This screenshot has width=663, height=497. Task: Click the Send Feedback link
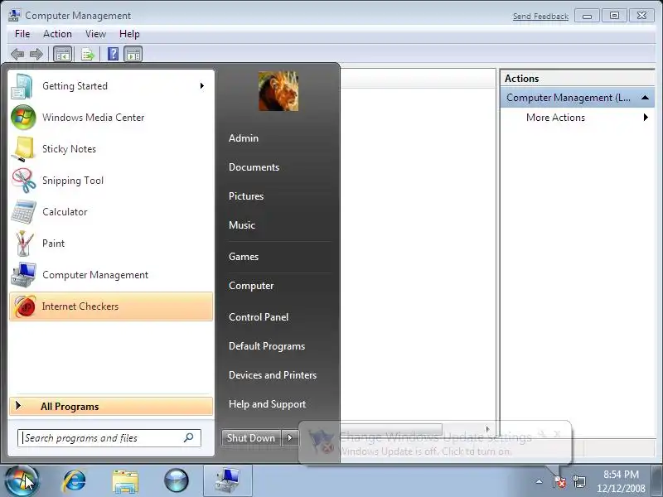[x=540, y=16]
